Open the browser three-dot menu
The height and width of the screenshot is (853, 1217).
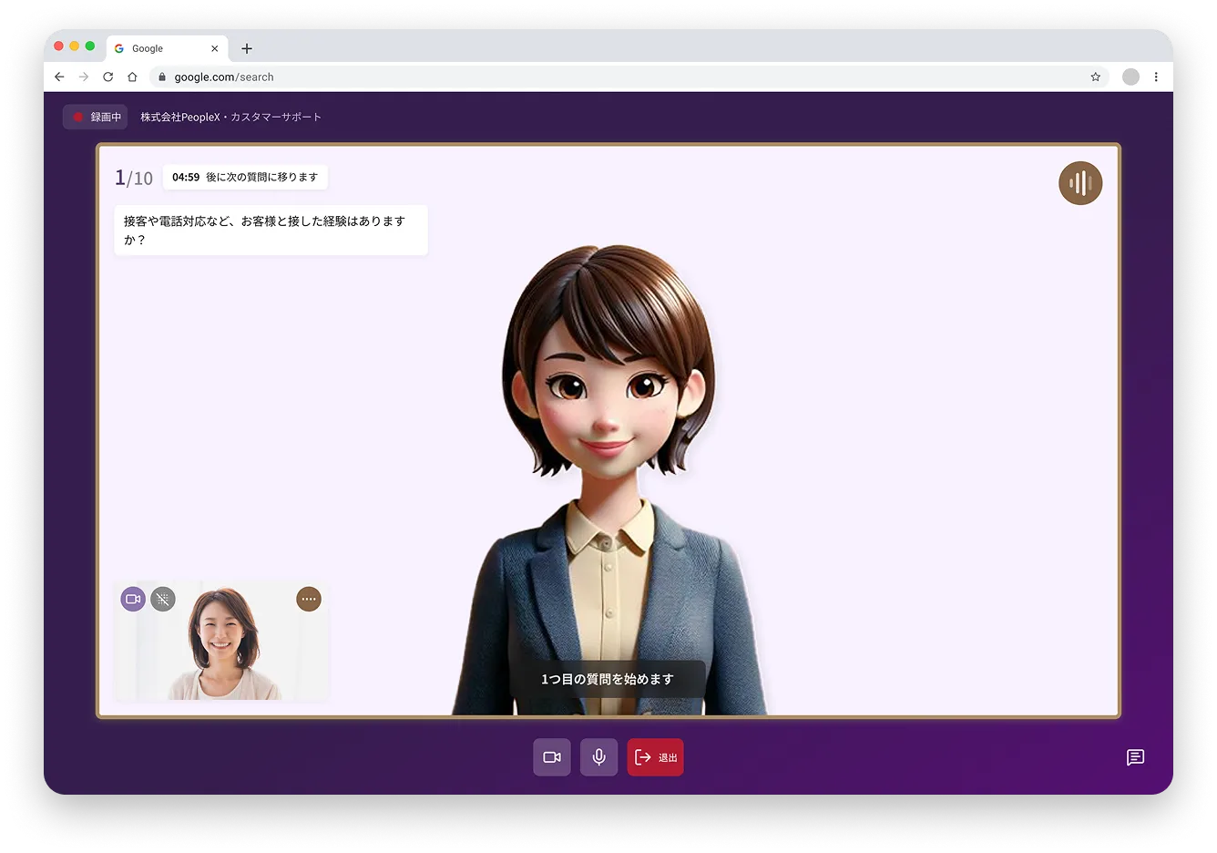[x=1156, y=77]
